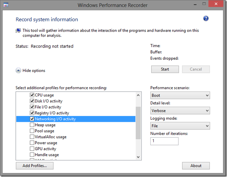Enable GPU activity profile
The image size is (227, 177).
point(32,149)
